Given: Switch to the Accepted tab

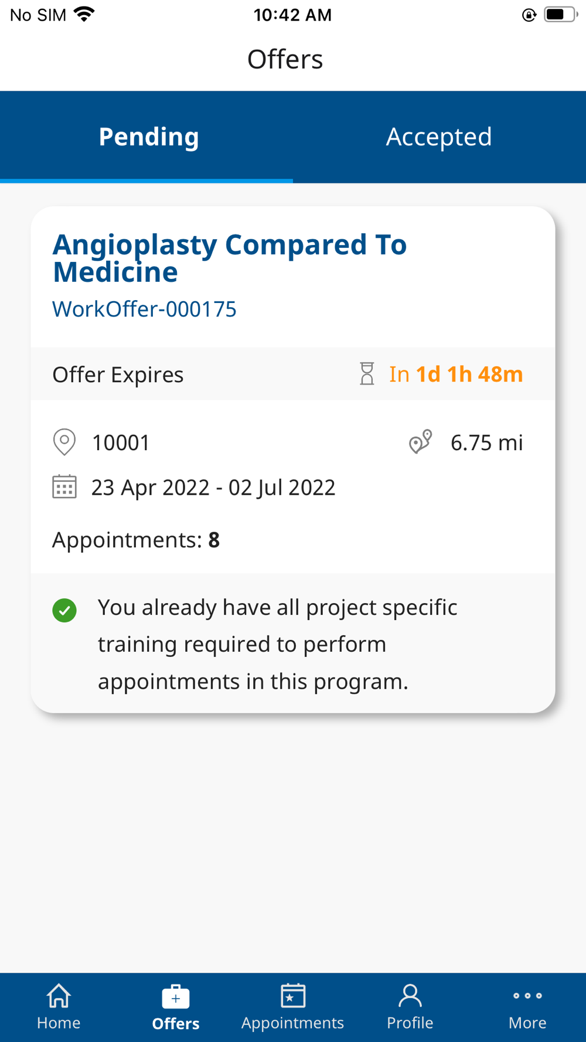Looking at the screenshot, I should click(439, 137).
